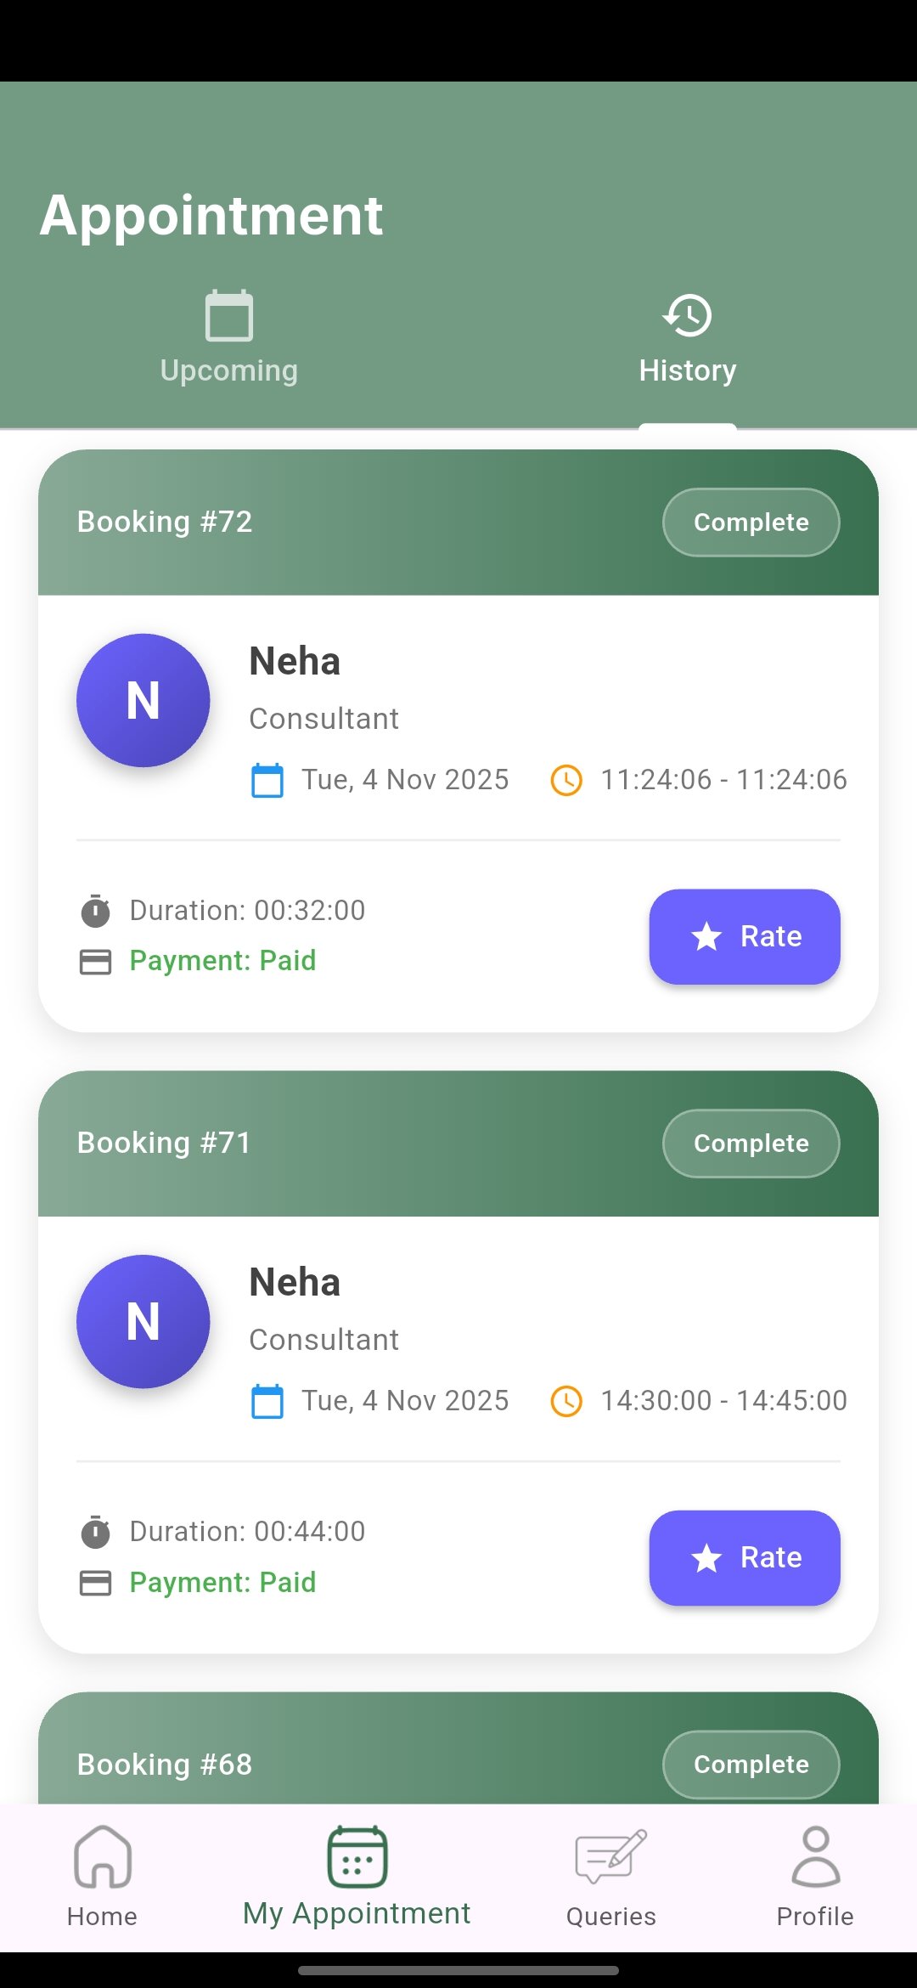Tap Neha's avatar in Booking #71
This screenshot has height=1988, width=917.
click(143, 1321)
